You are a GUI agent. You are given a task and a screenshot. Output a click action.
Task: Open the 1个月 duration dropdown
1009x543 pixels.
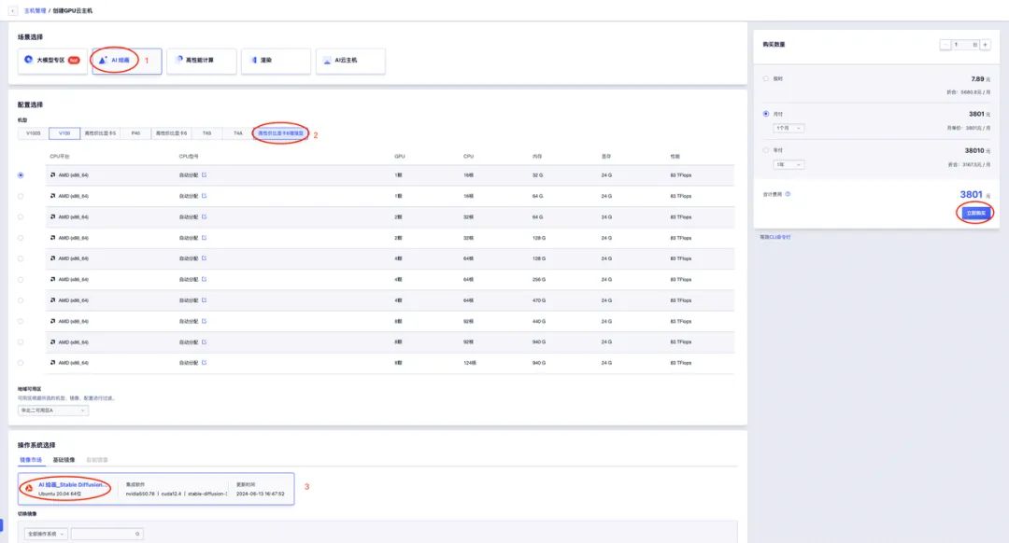click(789, 128)
